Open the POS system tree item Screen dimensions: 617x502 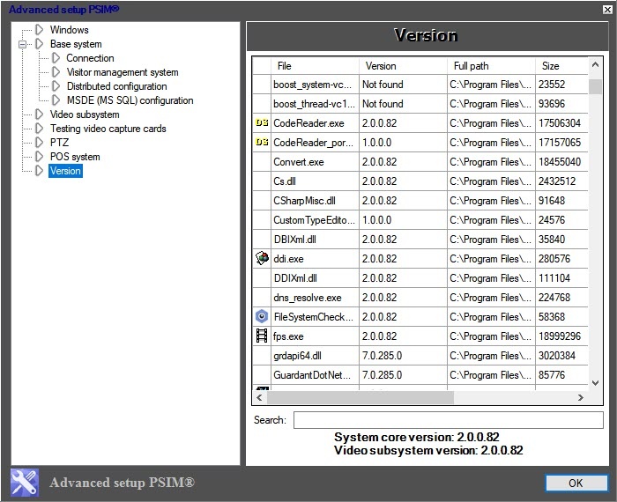[x=75, y=157]
